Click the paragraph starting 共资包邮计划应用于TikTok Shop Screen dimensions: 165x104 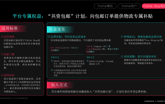tap(22, 44)
